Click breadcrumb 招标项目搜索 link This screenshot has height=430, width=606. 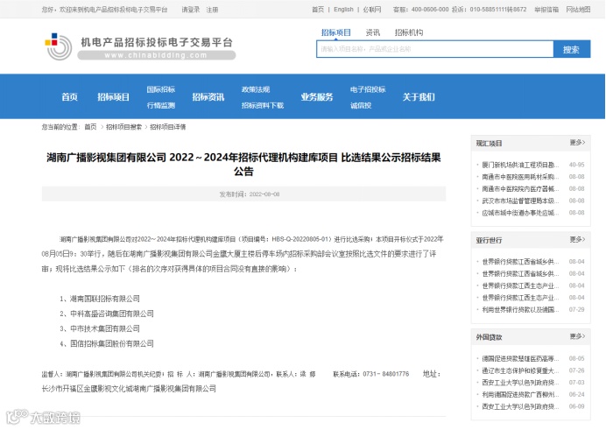coord(123,127)
